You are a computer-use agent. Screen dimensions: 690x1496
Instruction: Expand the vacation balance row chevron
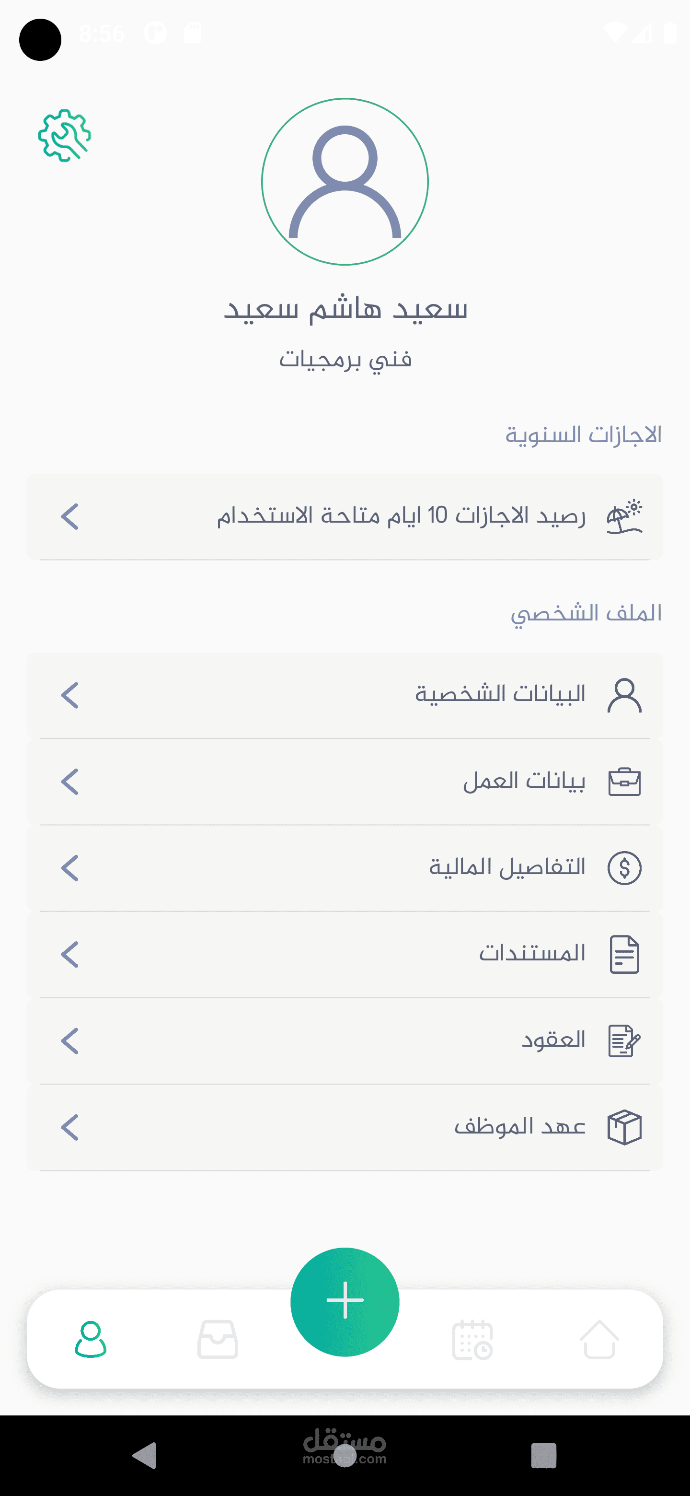point(69,516)
